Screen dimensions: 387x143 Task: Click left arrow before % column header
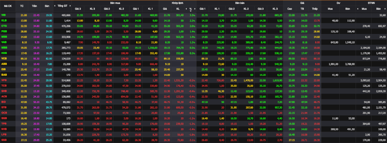186,9
